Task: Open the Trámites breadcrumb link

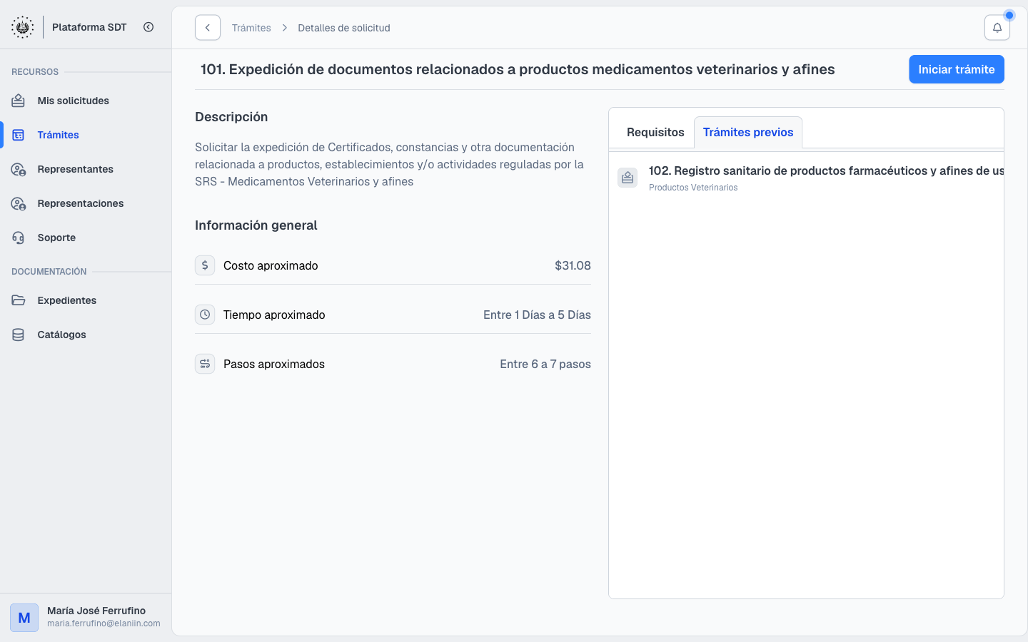Action: (x=251, y=28)
